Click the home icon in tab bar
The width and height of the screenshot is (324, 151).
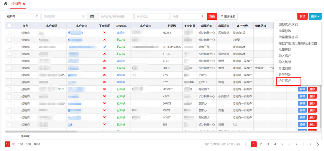click(x=5, y=4)
